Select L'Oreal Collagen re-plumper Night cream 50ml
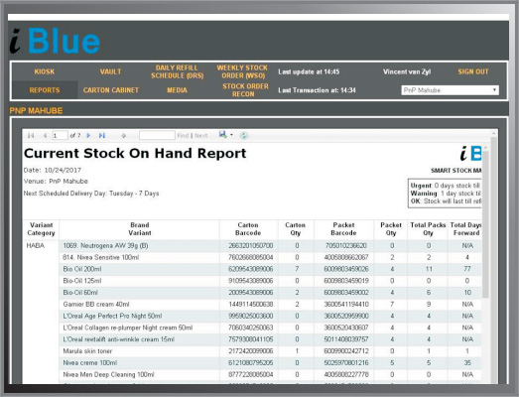The height and width of the screenshot is (397, 519). (x=127, y=328)
